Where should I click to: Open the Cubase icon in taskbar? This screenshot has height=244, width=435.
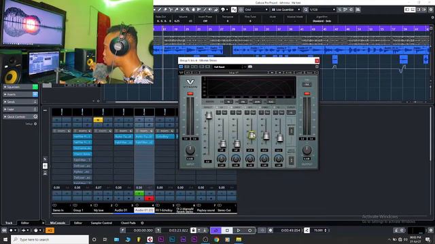tap(150, 239)
